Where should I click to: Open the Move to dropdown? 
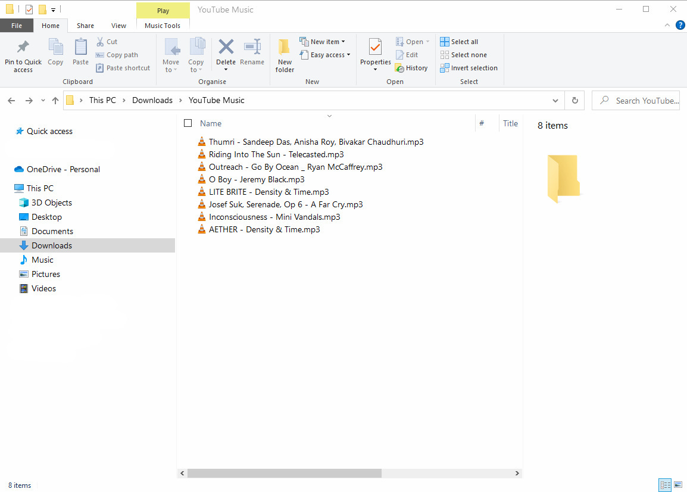(x=171, y=55)
